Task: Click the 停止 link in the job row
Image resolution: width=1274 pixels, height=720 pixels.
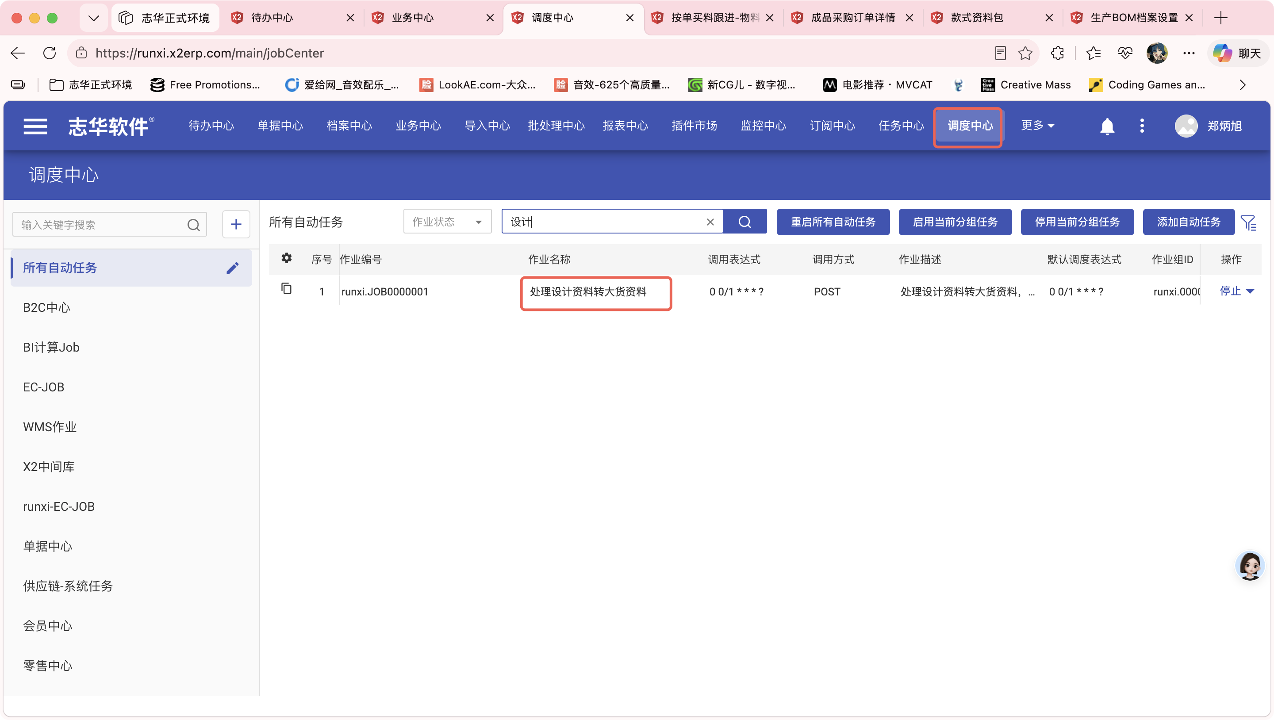Action: (x=1230, y=291)
